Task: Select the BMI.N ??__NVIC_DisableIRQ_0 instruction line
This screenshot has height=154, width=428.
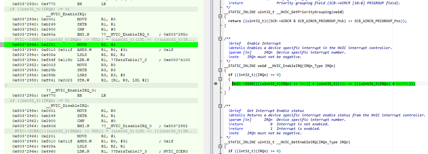Action: click(101, 126)
